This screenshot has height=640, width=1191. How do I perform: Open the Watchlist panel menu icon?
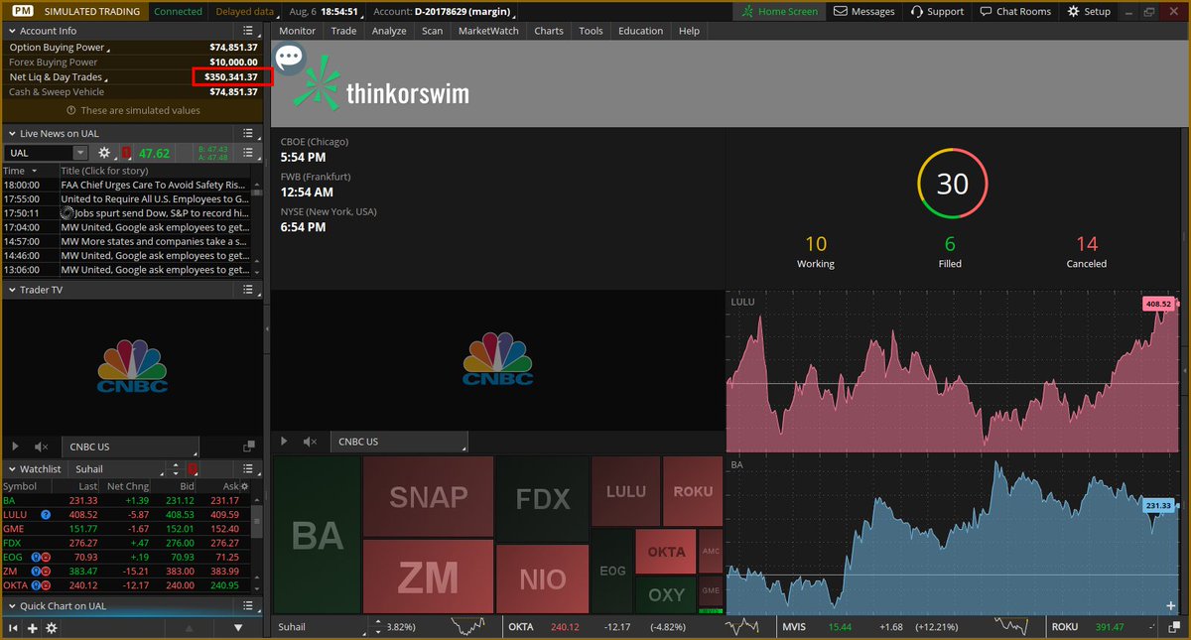coord(249,468)
